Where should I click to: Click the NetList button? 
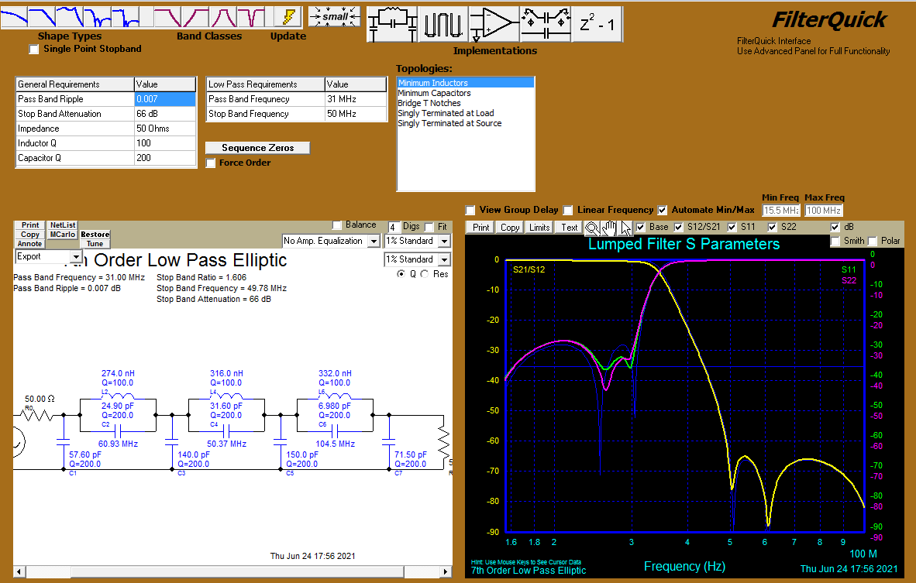point(63,225)
